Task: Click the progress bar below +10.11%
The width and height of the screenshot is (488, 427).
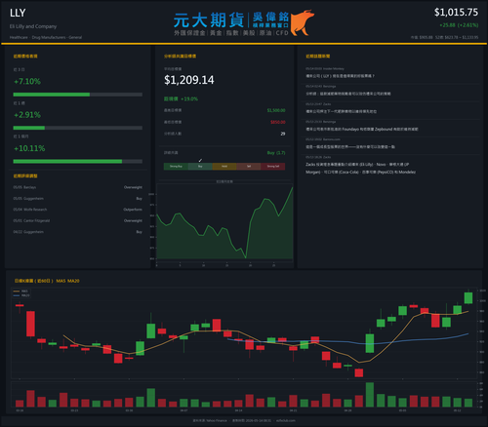Action: coord(78,162)
